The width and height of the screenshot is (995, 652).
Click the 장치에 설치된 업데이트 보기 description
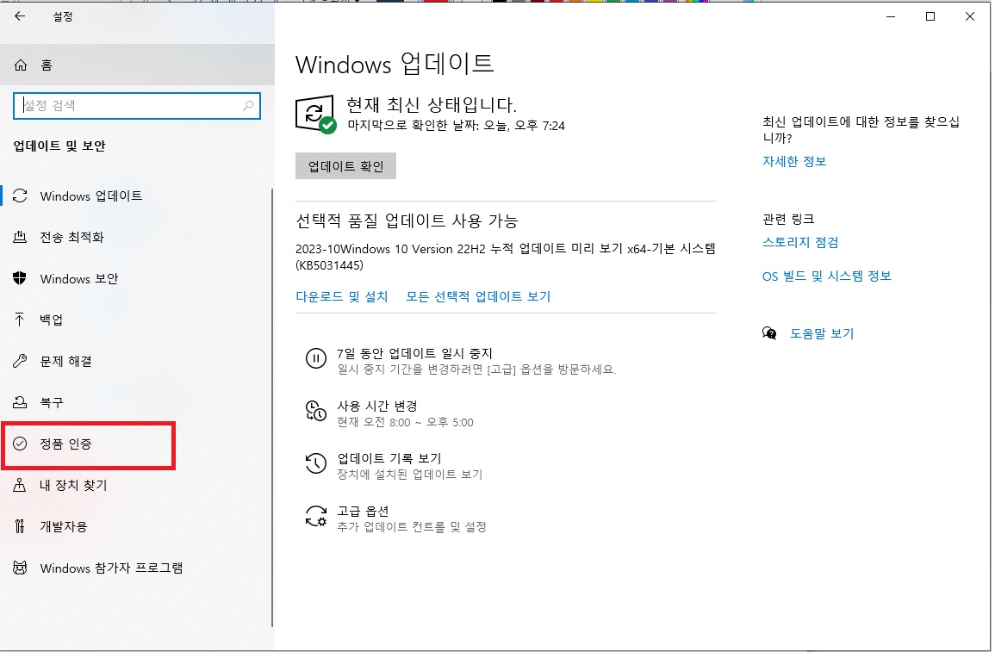click(410, 475)
